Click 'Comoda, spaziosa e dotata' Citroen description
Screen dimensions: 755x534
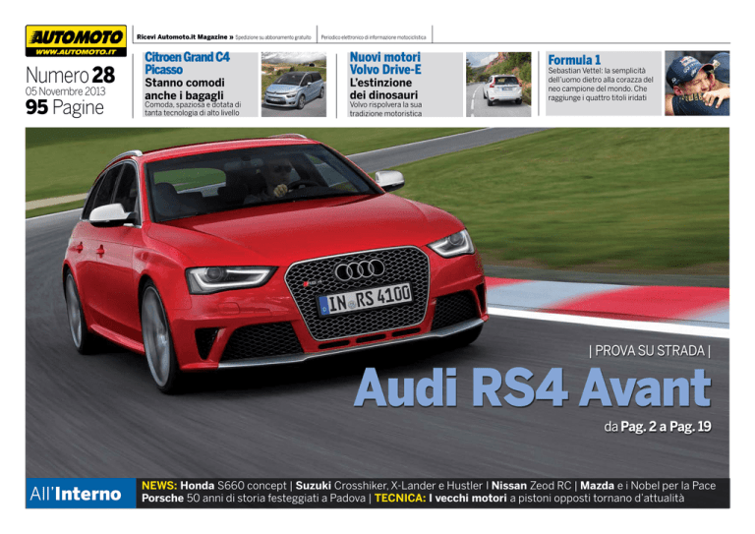click(193, 108)
